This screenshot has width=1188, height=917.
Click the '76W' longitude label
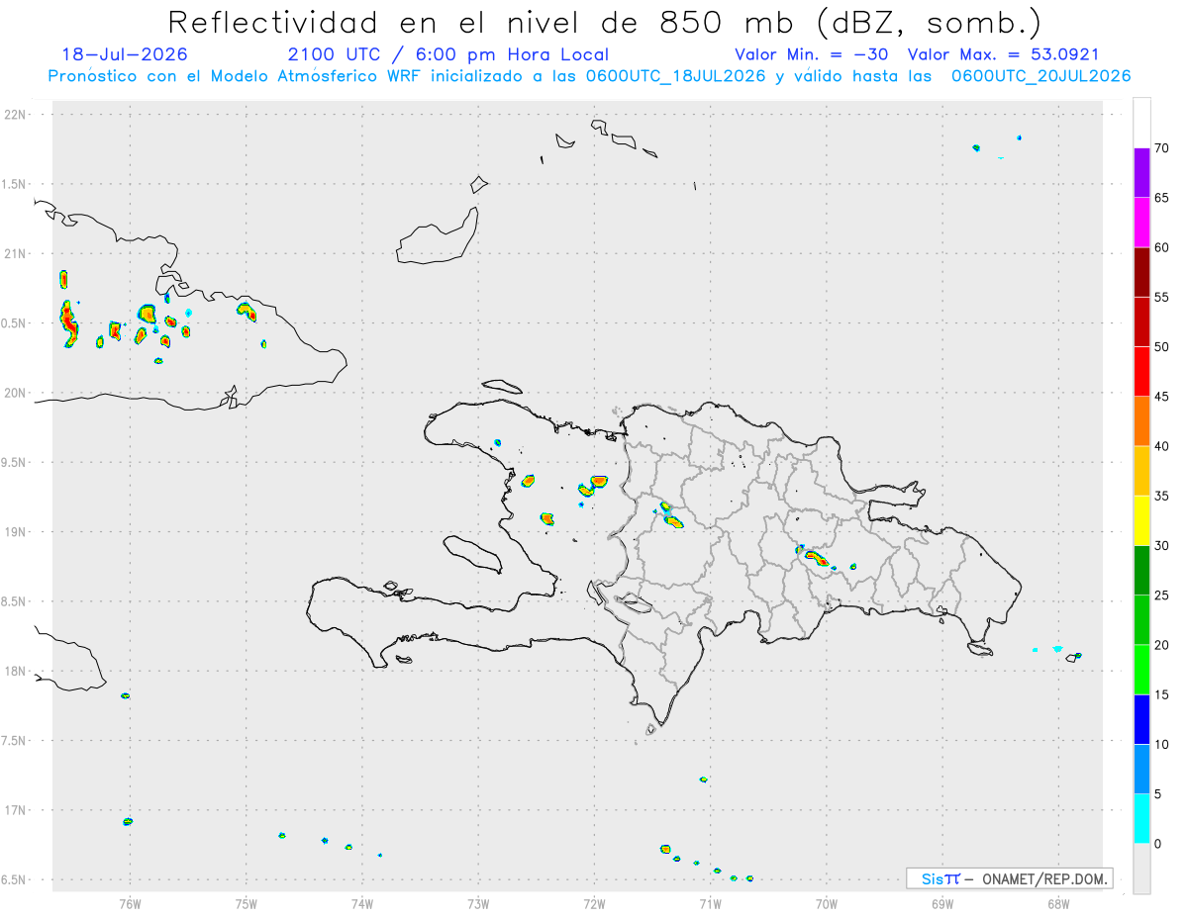coord(130,903)
